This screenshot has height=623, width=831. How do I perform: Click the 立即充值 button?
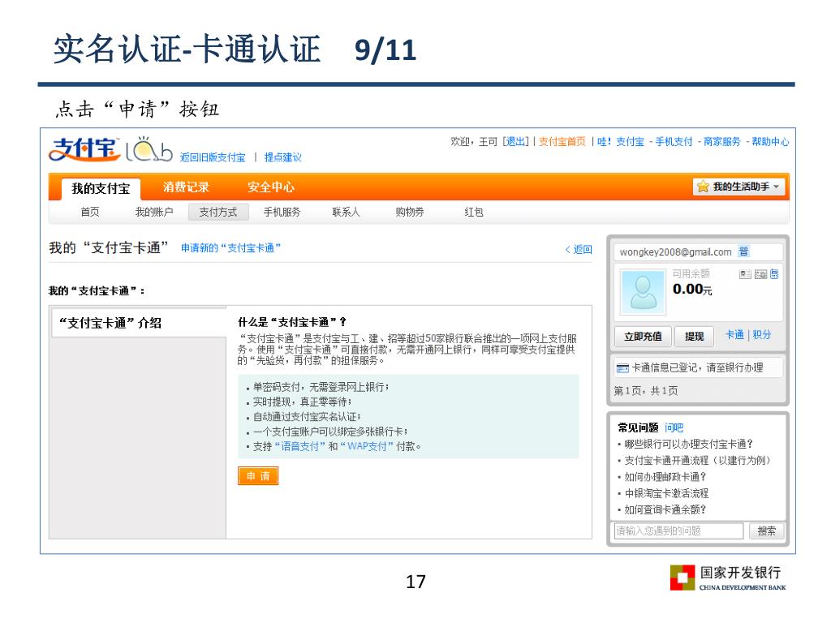click(x=643, y=337)
